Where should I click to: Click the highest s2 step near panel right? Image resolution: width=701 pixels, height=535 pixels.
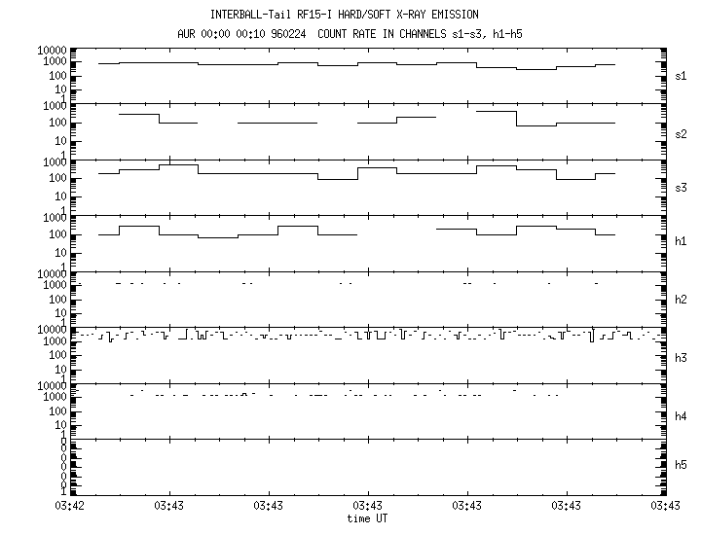(x=497, y=111)
